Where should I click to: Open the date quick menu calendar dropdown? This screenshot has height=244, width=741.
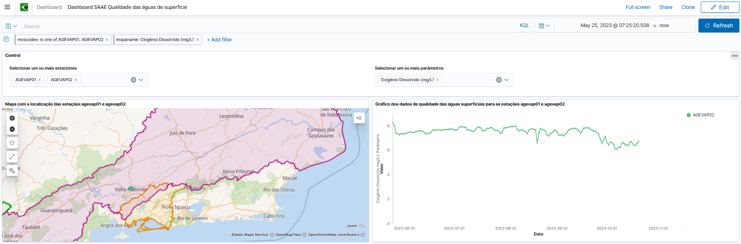(x=544, y=26)
